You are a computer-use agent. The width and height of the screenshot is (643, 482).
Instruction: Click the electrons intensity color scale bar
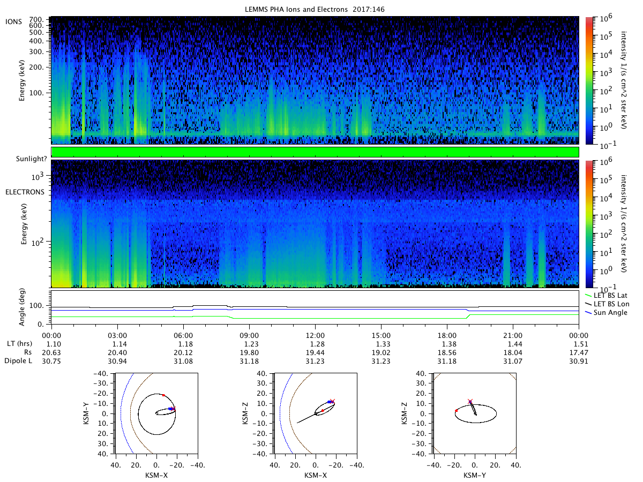point(589,224)
